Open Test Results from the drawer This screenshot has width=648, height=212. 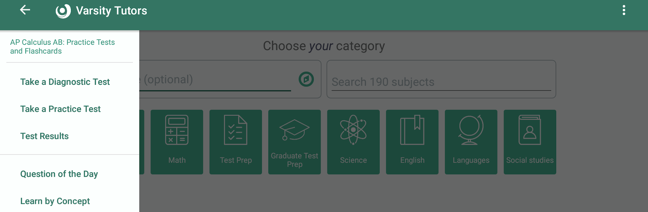coord(45,136)
